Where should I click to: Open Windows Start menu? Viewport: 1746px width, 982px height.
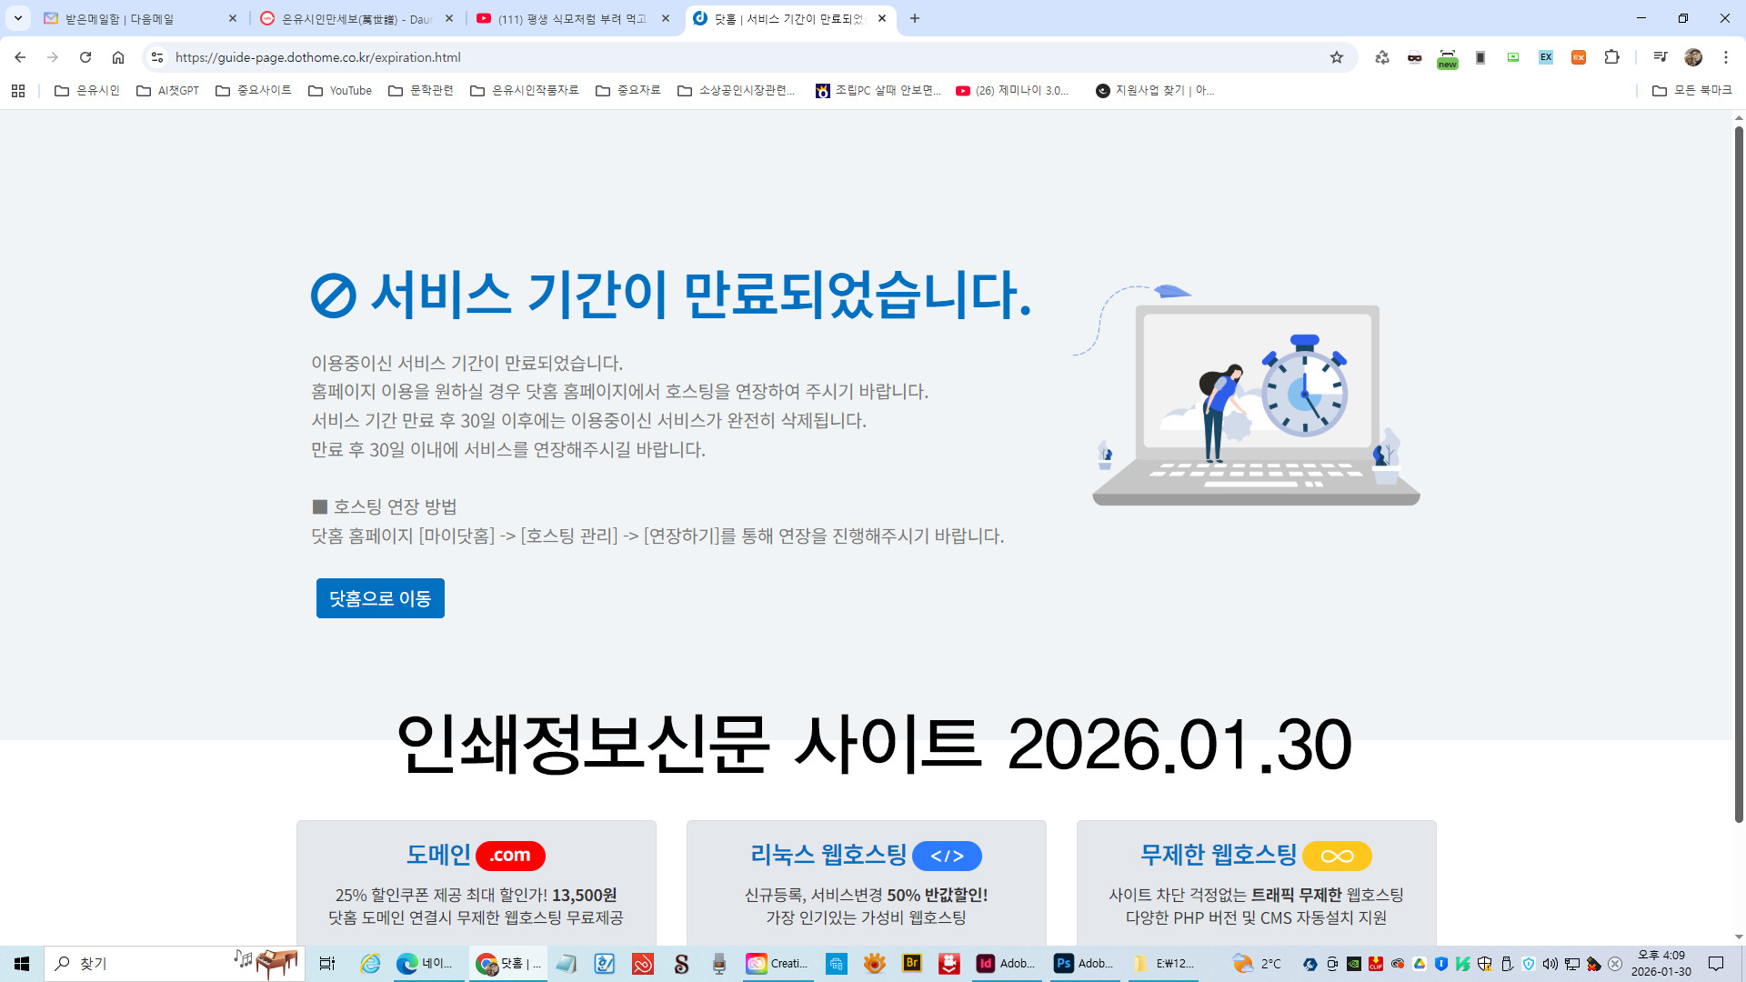click(22, 964)
